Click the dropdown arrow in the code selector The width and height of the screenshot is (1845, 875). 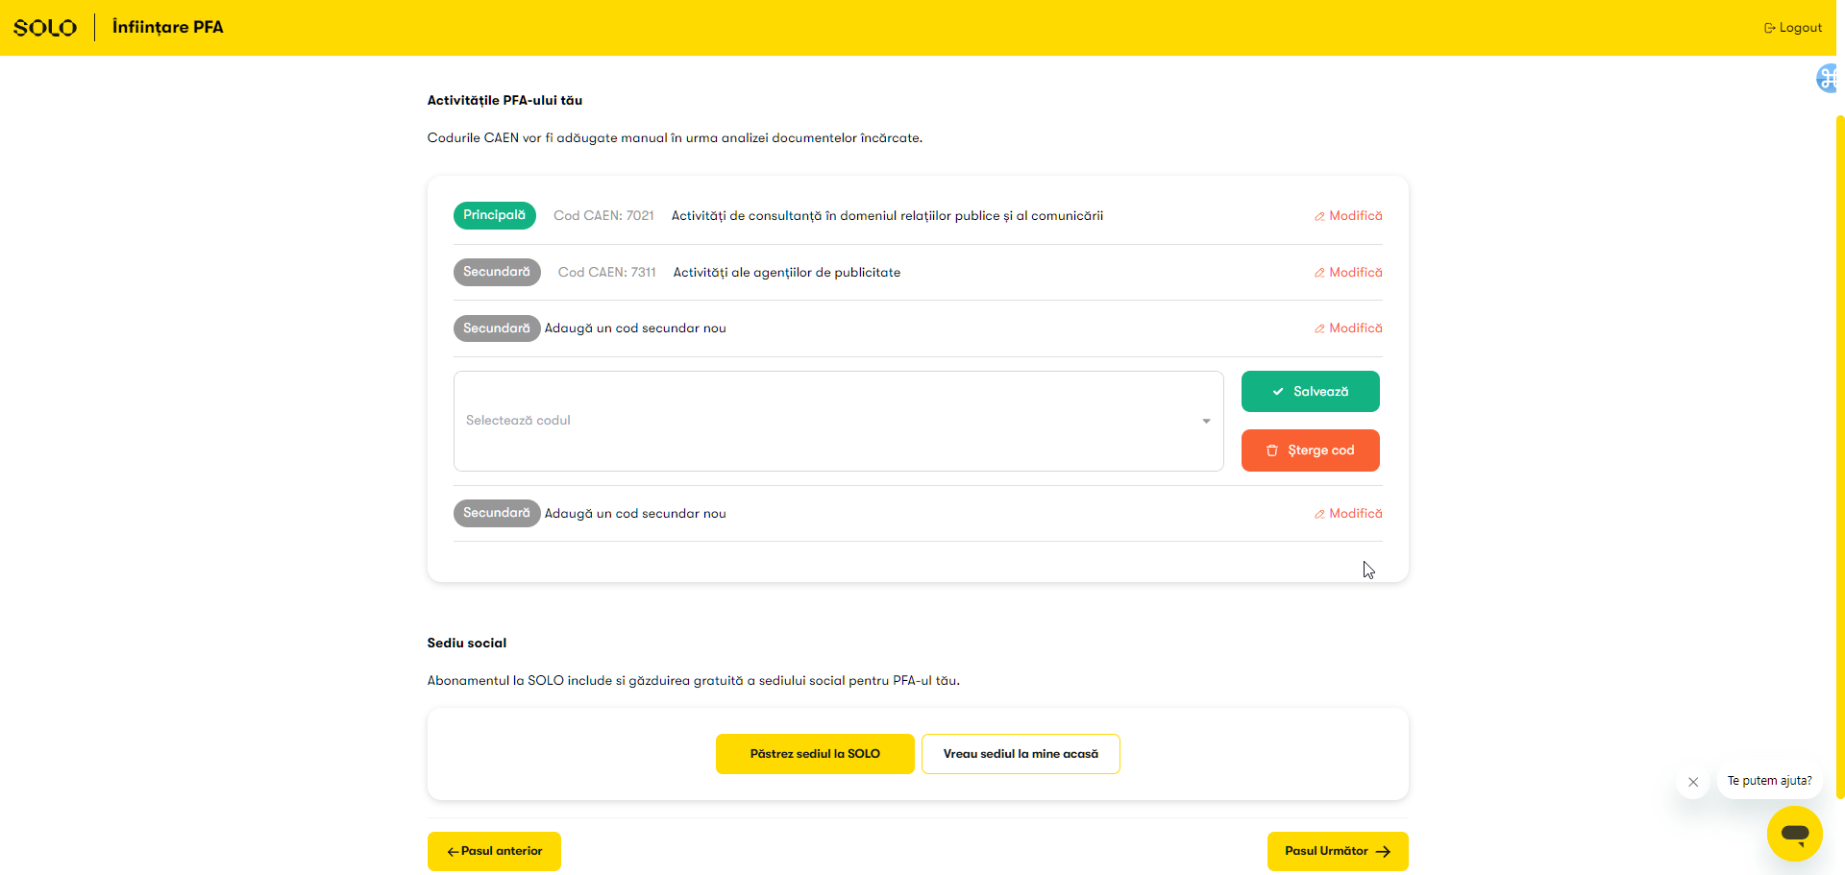(1206, 422)
